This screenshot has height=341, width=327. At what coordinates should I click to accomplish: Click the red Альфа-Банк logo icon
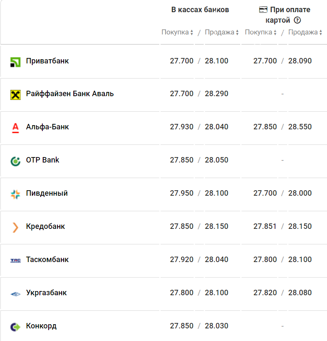pos(16,128)
